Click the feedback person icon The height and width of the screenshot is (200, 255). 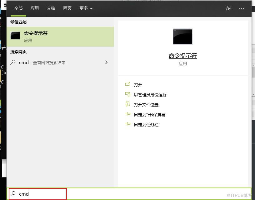(x=228, y=8)
